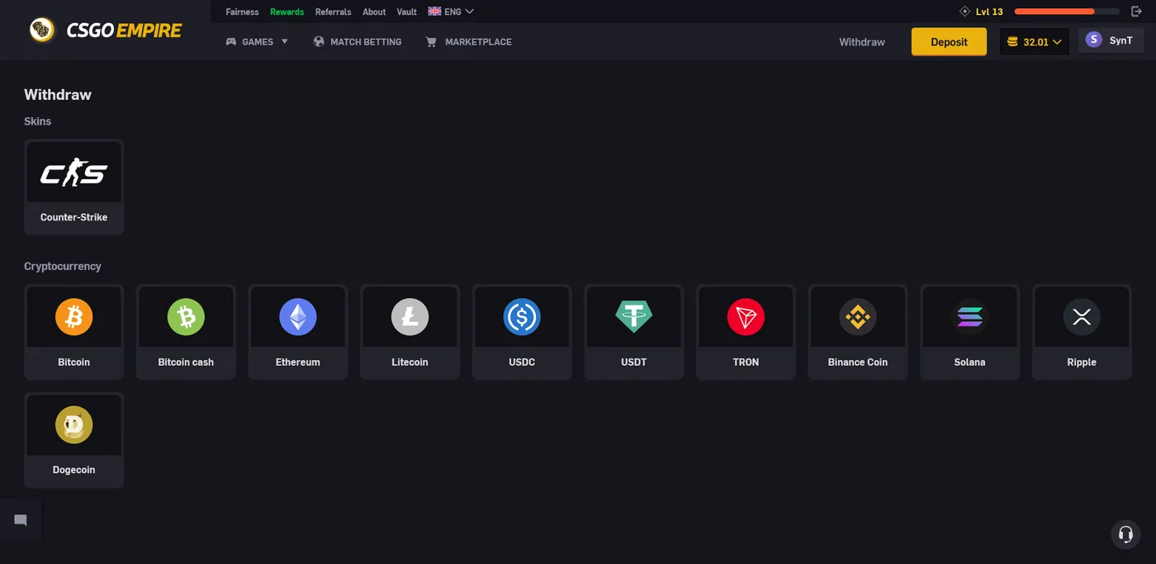Click the Counter-Strike label text
Screen dimensions: 1156x564
tap(74, 217)
